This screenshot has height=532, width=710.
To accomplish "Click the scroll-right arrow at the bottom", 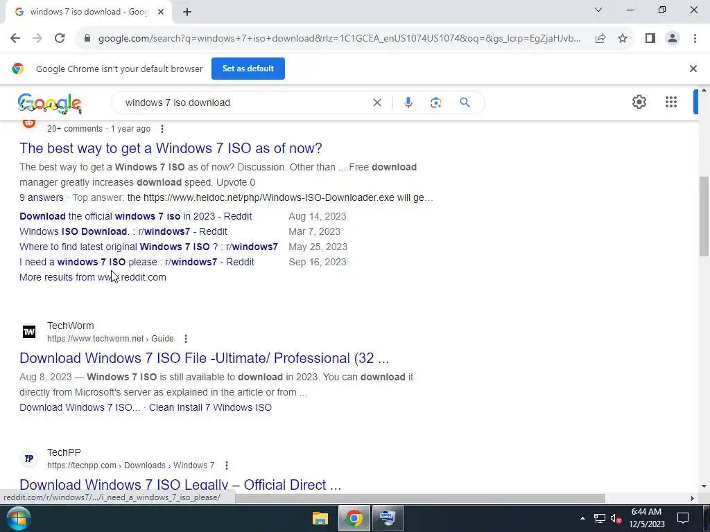I will coord(692,498).
